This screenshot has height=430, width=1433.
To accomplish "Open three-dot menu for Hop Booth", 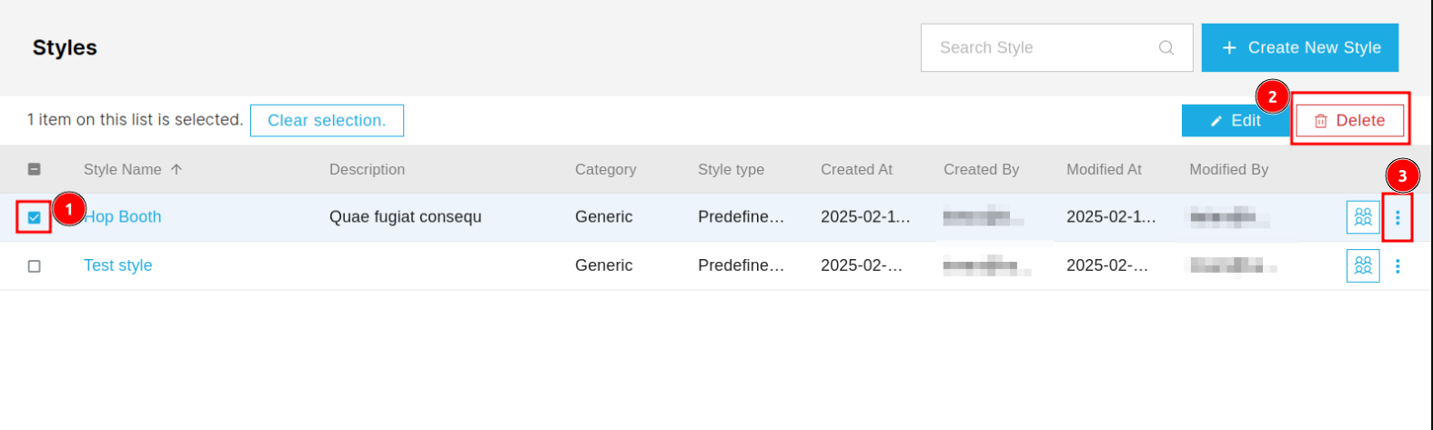I will (1398, 217).
